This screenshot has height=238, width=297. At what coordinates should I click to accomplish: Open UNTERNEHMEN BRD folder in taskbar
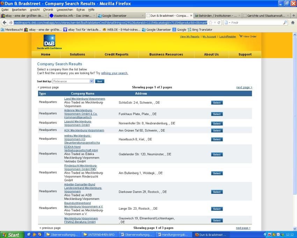point(99,235)
